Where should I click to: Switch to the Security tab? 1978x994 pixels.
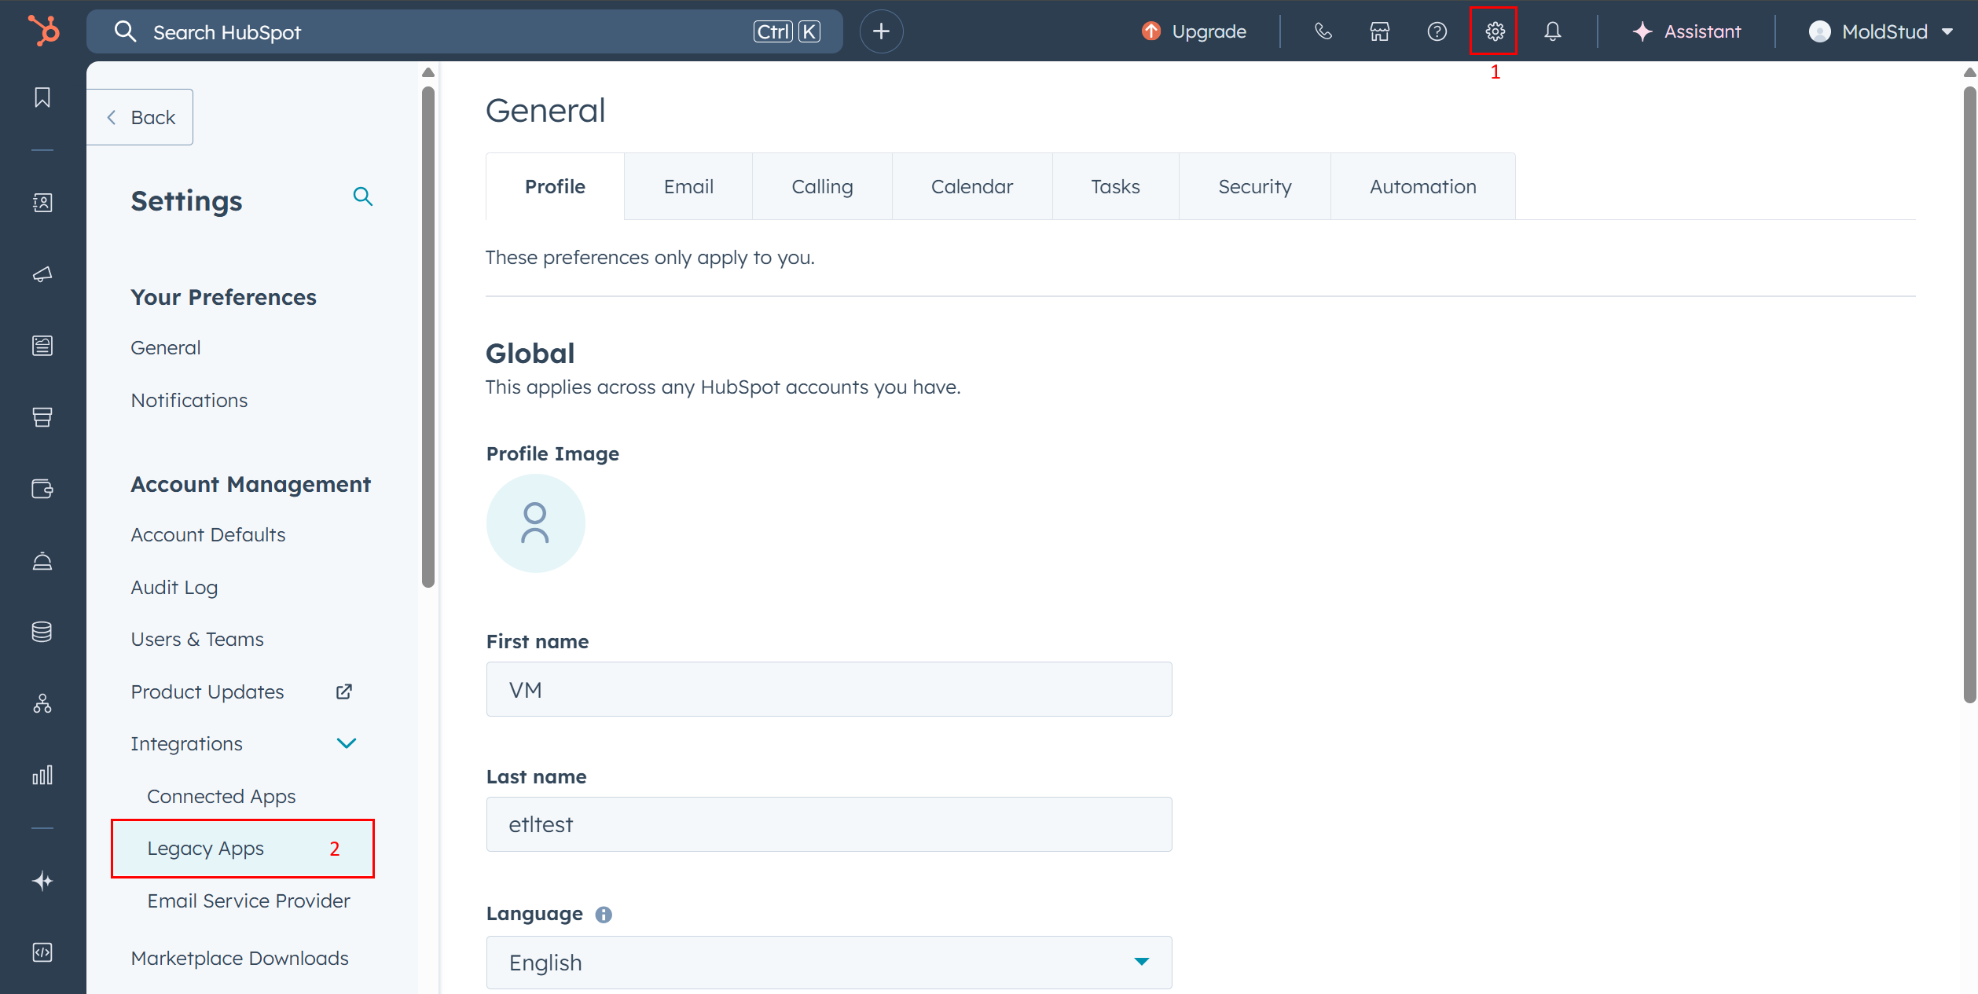1253,186
